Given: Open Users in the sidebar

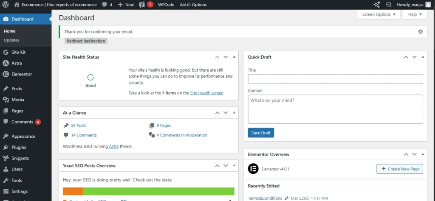Looking at the screenshot, I should pos(25,169).
